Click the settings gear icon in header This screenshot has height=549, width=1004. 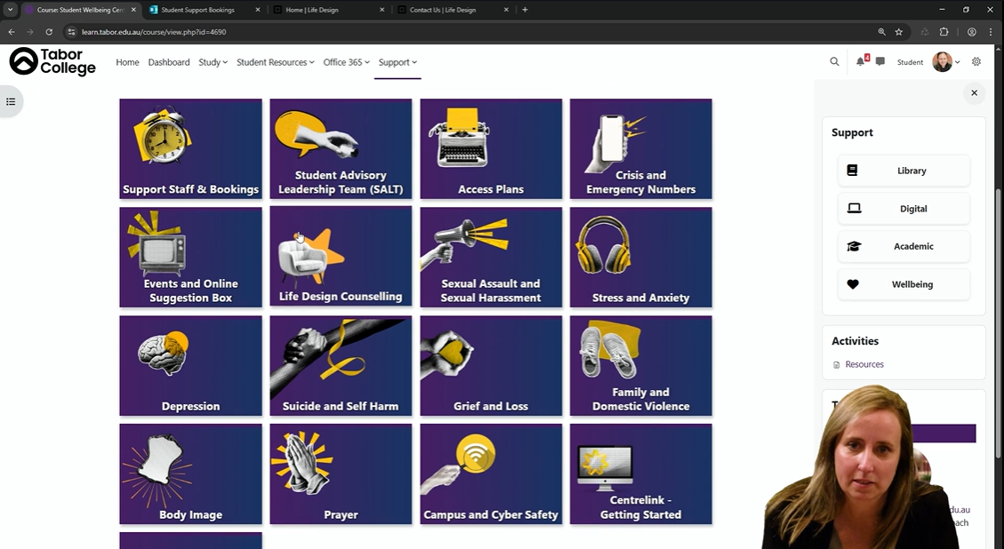pyautogui.click(x=976, y=61)
